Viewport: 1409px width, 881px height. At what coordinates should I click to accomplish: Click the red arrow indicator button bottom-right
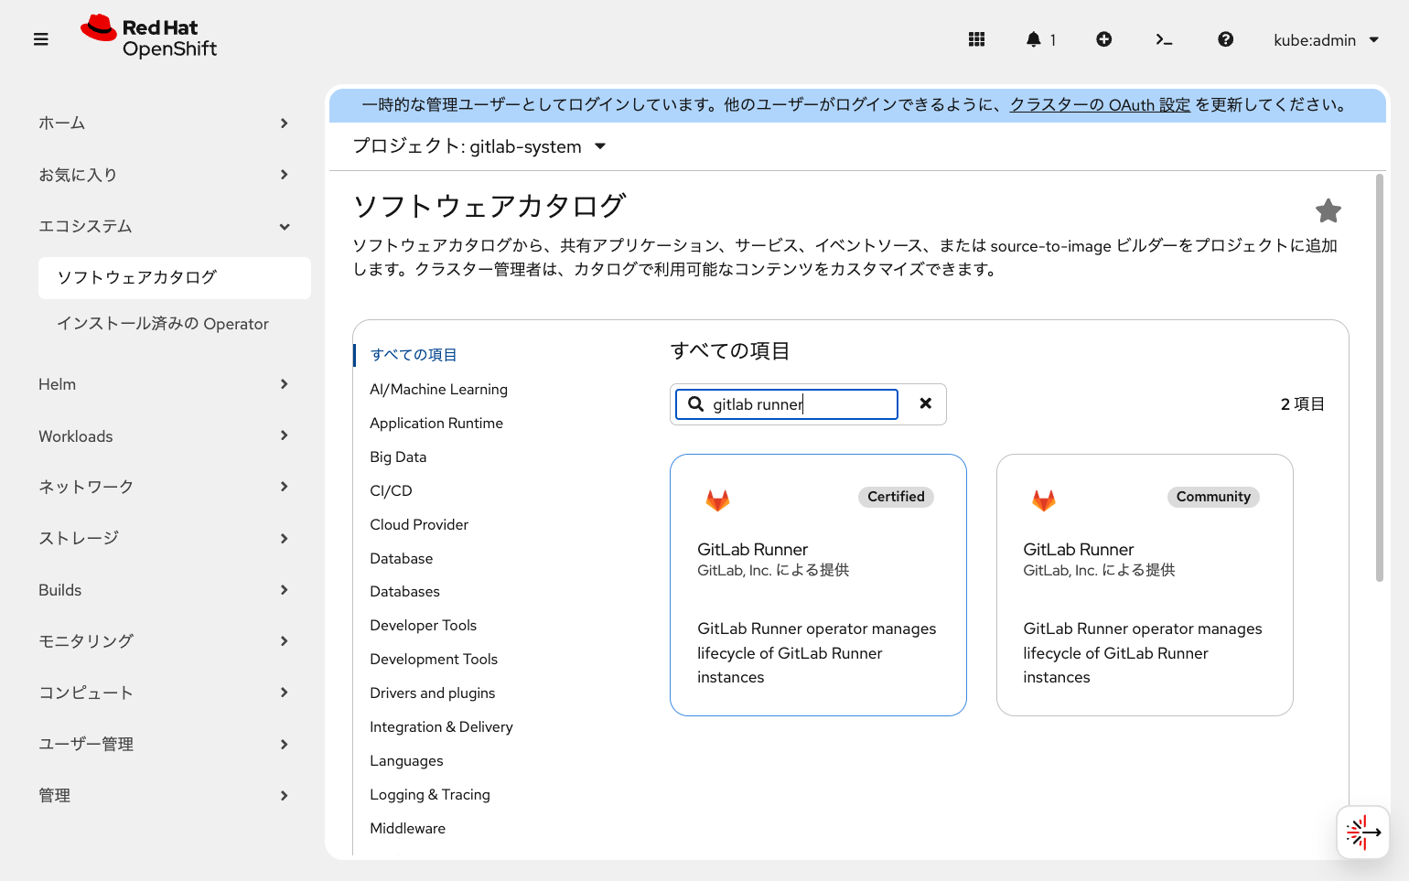click(x=1362, y=832)
